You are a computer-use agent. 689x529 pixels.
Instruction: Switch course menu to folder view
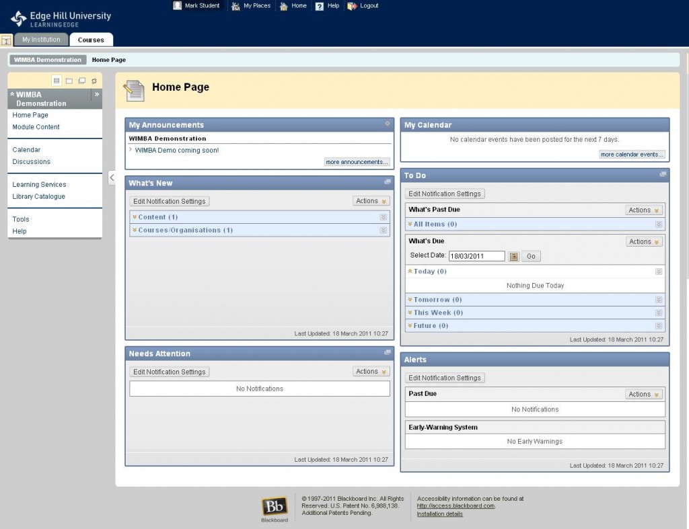click(69, 81)
